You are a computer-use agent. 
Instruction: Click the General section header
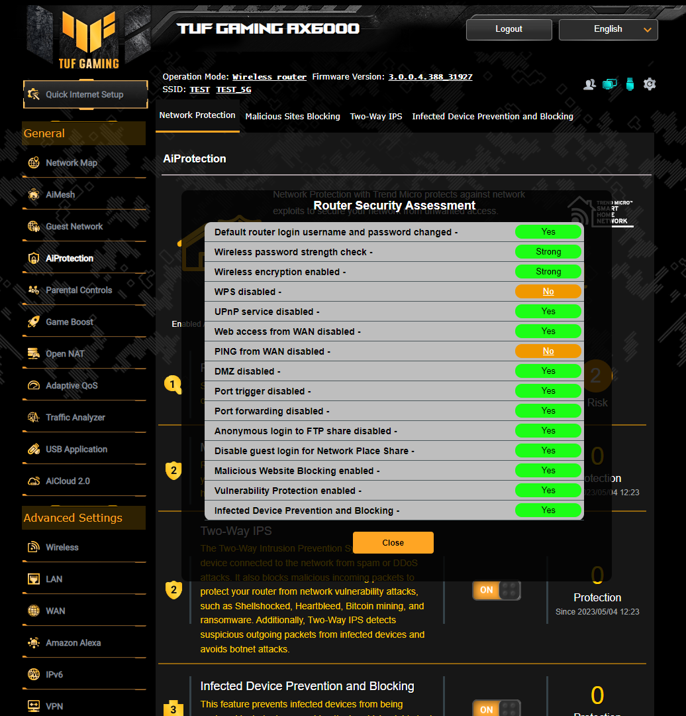tap(84, 133)
